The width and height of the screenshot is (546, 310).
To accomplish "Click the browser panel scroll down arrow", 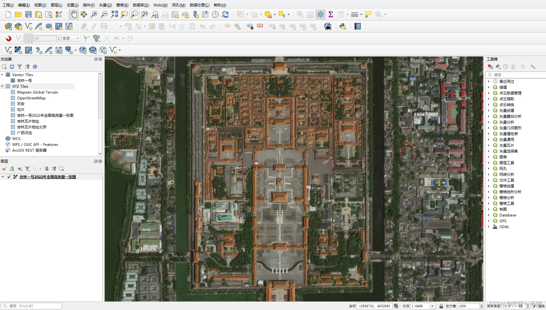I will click(x=100, y=154).
